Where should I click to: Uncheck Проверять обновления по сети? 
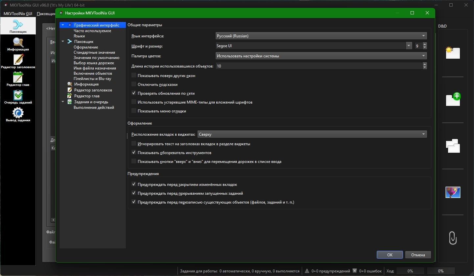click(134, 93)
